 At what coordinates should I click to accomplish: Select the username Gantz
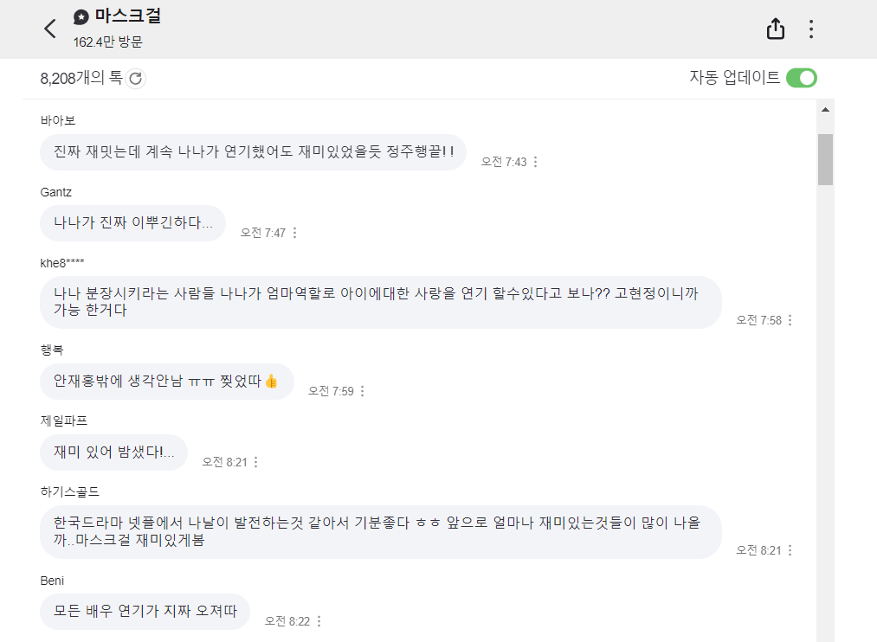tap(56, 192)
